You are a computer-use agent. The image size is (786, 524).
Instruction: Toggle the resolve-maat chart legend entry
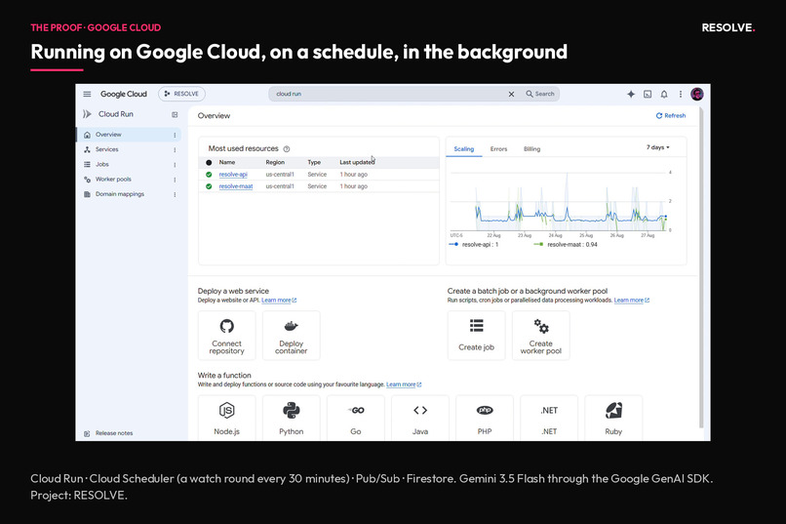point(566,245)
